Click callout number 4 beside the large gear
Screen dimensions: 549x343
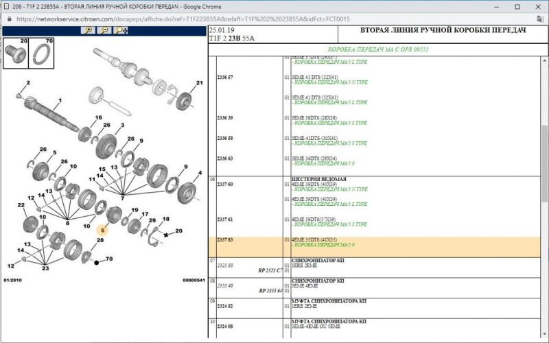tap(200, 173)
